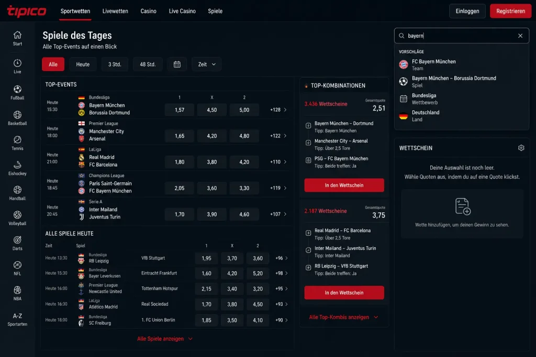Open the Live clock icon in sidebar
The image size is (536, 357).
tap(17, 63)
